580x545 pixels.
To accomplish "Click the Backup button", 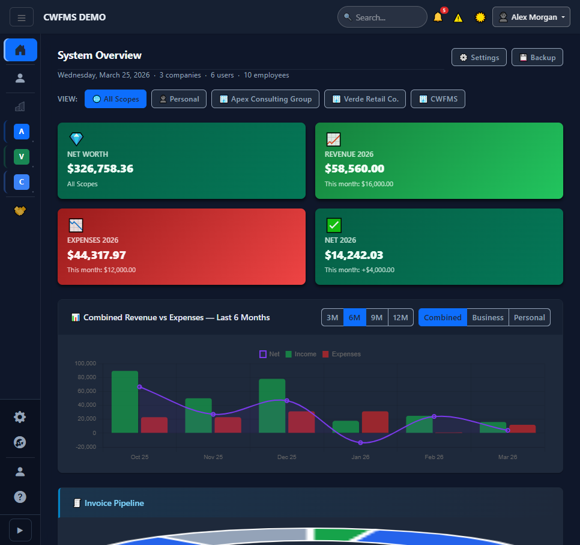I will (537, 57).
